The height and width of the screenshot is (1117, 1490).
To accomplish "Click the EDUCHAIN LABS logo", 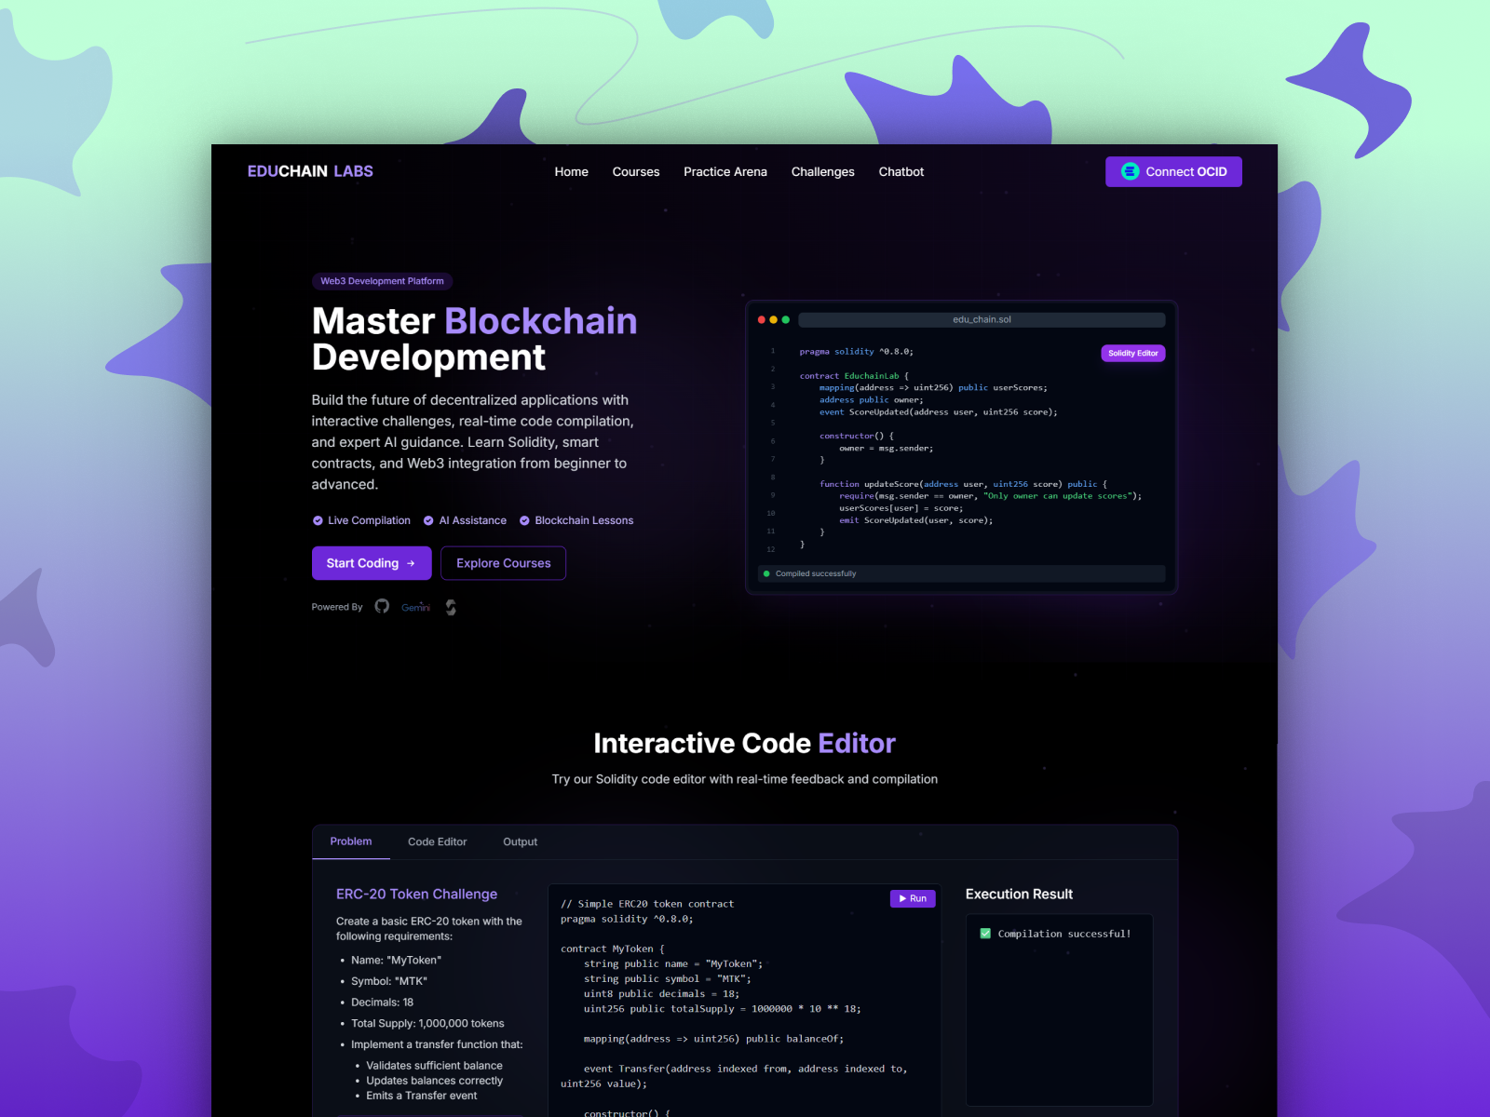I will tap(310, 171).
